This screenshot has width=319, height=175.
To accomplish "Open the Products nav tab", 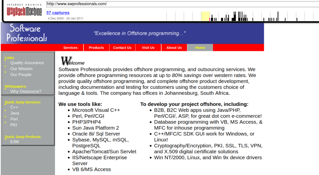I will [x=96, y=47].
